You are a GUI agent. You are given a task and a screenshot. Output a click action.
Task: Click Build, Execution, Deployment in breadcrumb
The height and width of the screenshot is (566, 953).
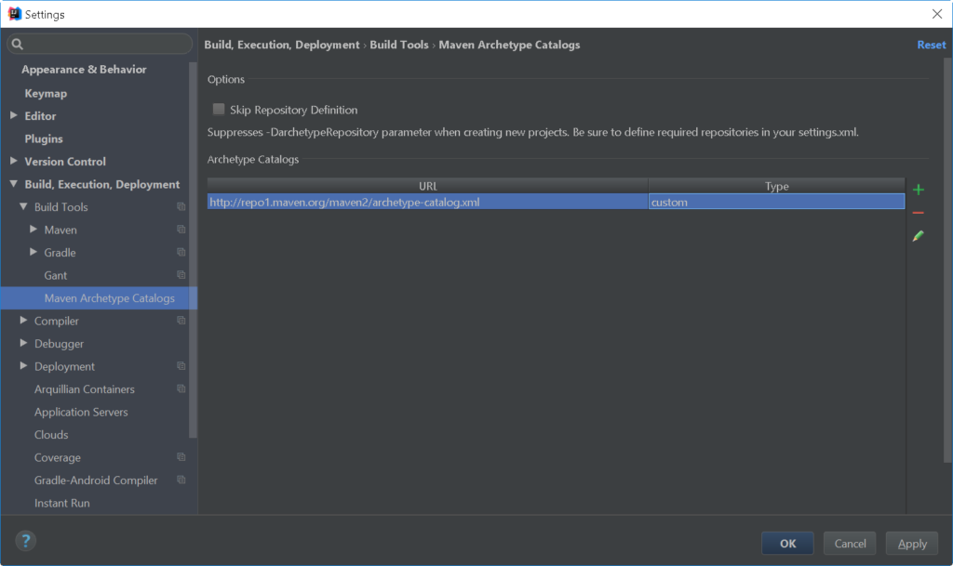click(x=281, y=45)
